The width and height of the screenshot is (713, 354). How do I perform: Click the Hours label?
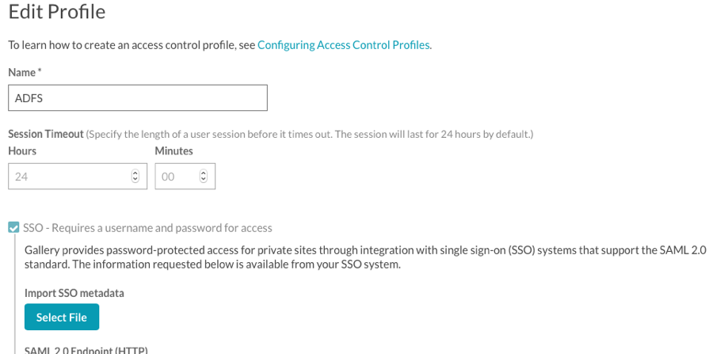22,151
